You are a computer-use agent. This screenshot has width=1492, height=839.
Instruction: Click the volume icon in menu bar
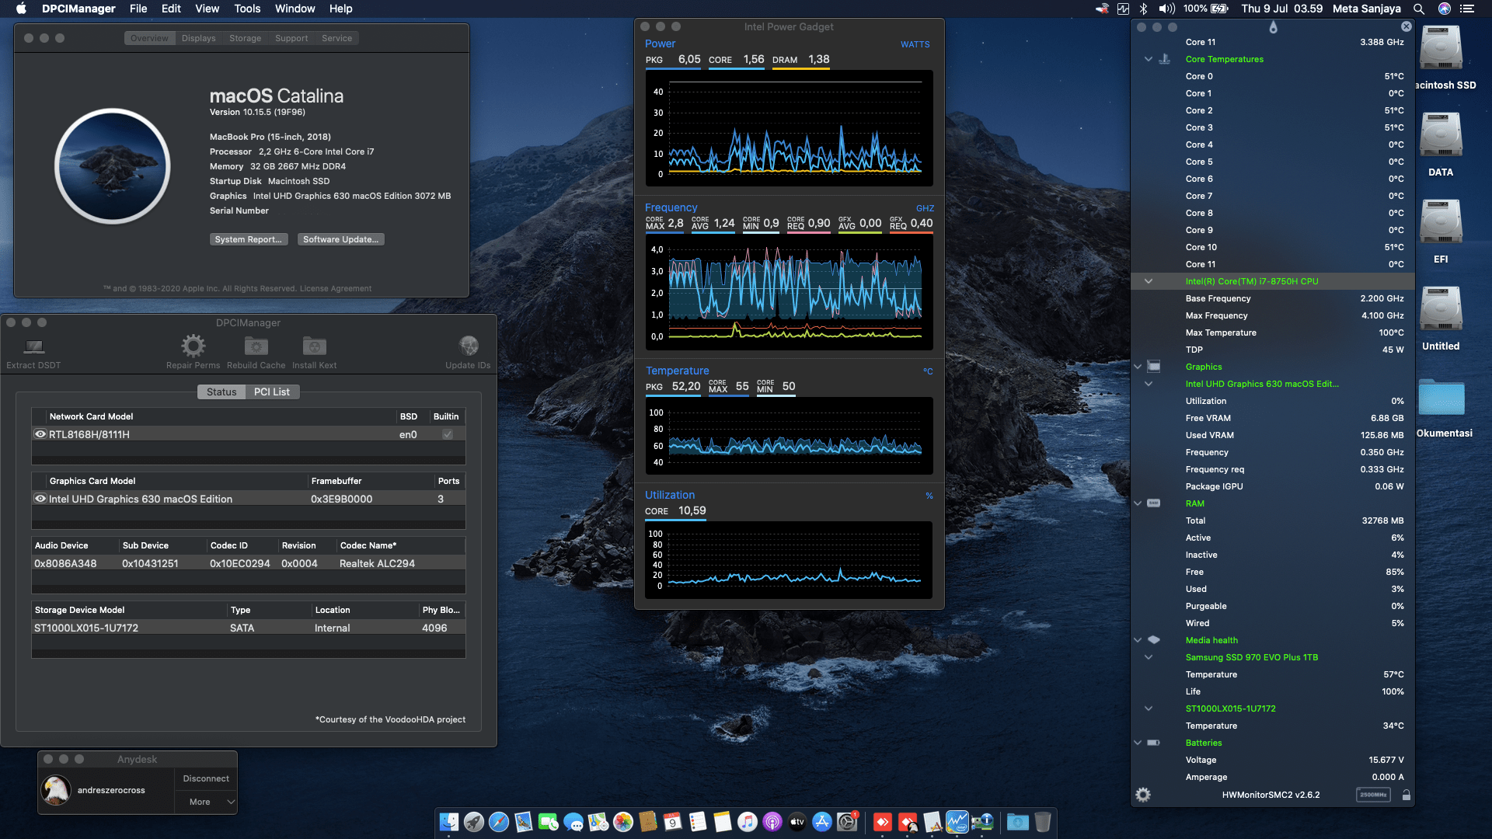tap(1166, 9)
